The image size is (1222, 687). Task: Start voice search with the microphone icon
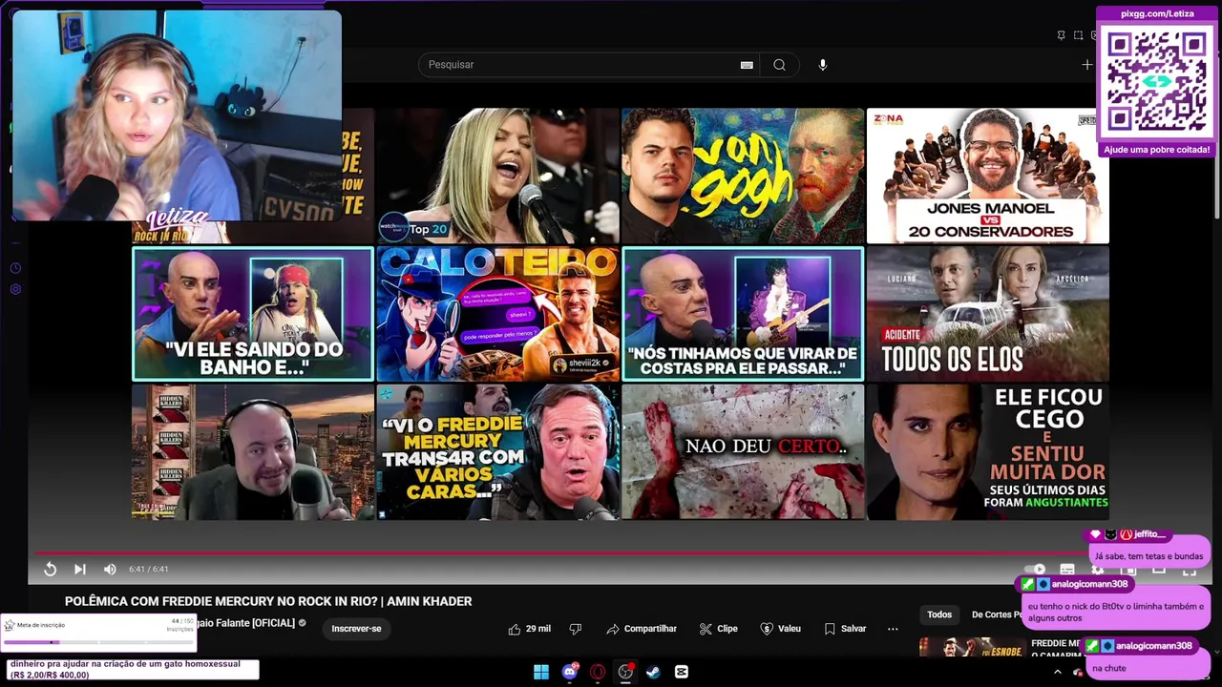pyautogui.click(x=823, y=65)
